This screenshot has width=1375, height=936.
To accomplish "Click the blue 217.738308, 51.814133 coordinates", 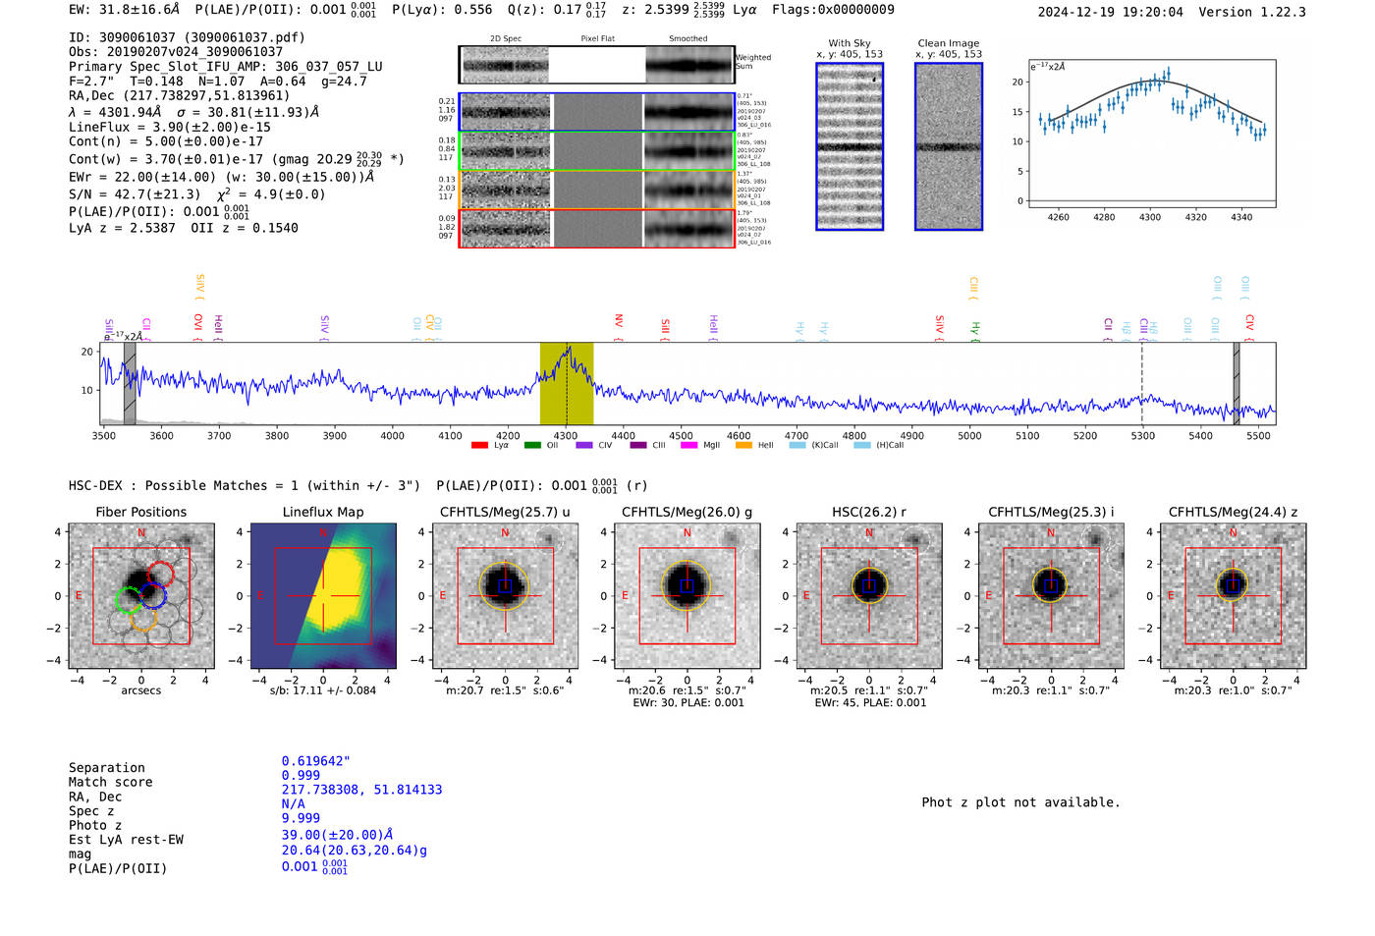I will click(x=361, y=790).
